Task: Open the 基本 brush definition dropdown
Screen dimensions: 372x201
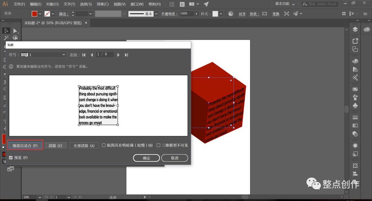Action: click(156, 14)
